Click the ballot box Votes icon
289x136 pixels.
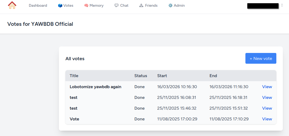(x=60, y=6)
